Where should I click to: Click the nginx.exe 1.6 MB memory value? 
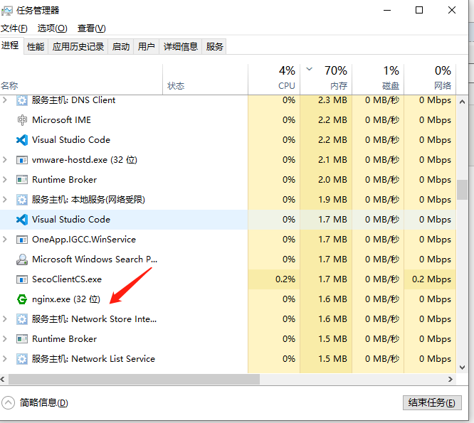(x=332, y=299)
